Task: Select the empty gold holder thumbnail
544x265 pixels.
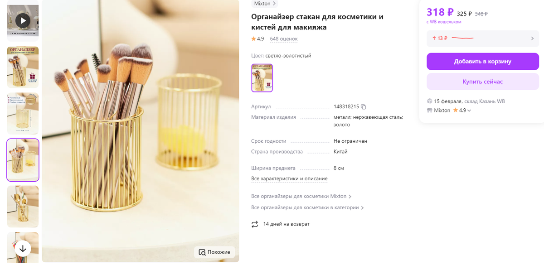Action: pyautogui.click(x=23, y=114)
